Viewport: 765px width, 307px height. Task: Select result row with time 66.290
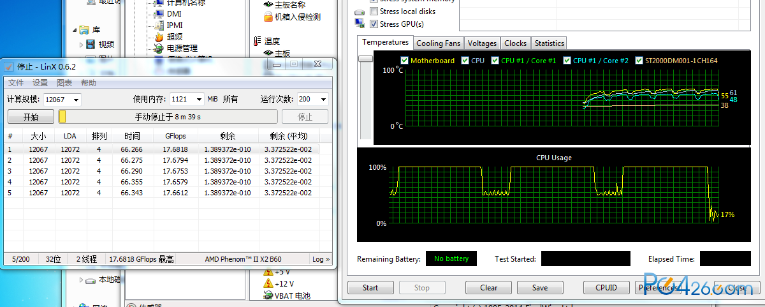click(x=162, y=171)
